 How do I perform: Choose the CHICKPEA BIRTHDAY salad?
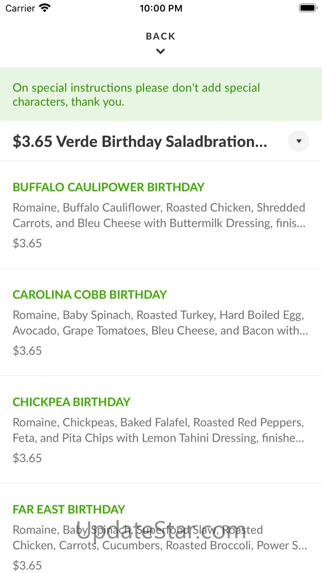[x=71, y=402]
